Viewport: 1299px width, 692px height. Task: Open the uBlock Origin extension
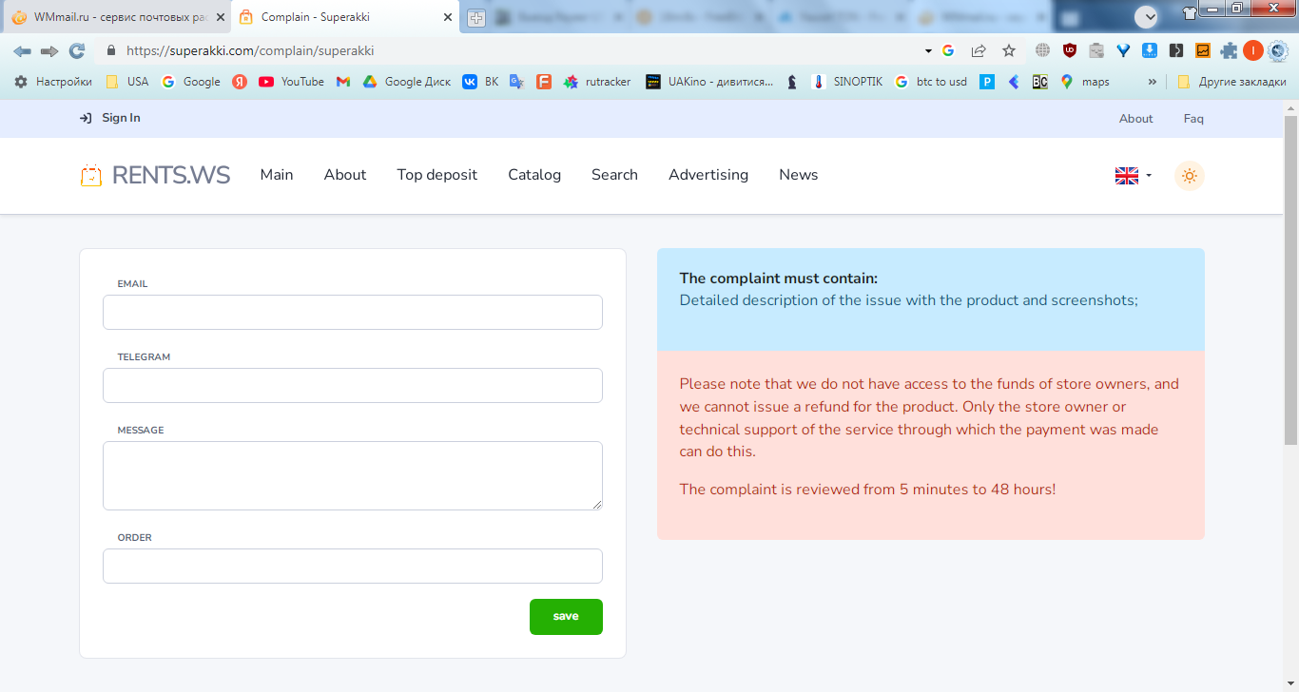click(1070, 50)
